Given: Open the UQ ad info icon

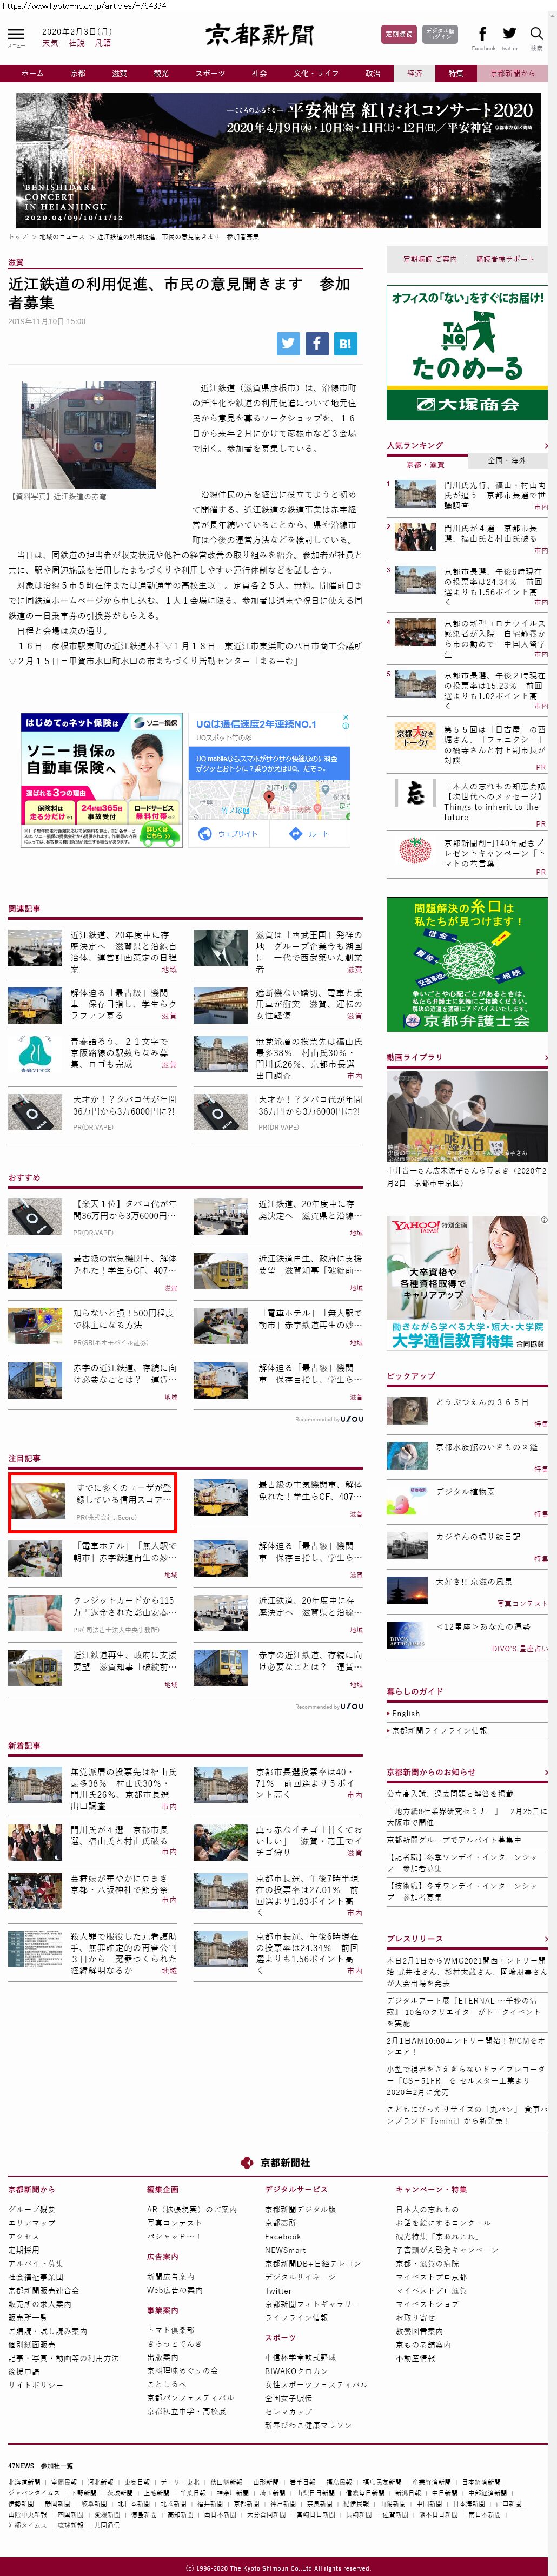Looking at the screenshot, I should coord(347,727).
